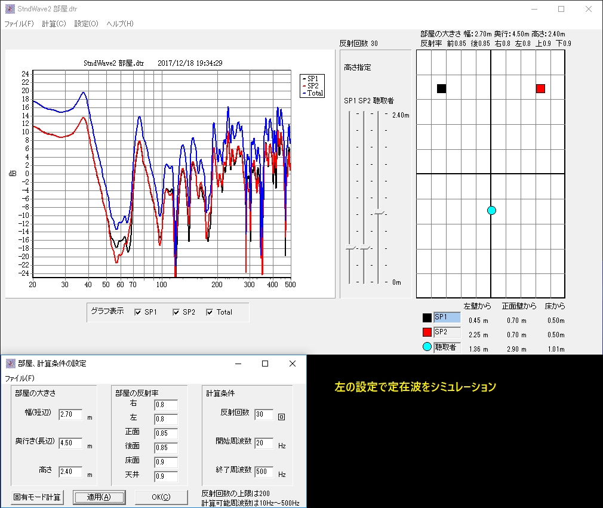Click 聴取者 正面壁から value 2.90 m
Image resolution: width=603 pixels, height=508 pixels.
click(x=516, y=349)
